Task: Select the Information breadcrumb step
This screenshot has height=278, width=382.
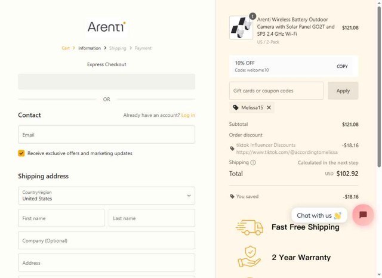Action: coord(90,48)
